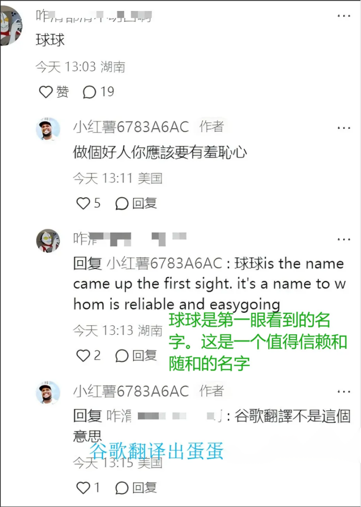Reply to the 做個好人 comment

point(136,203)
